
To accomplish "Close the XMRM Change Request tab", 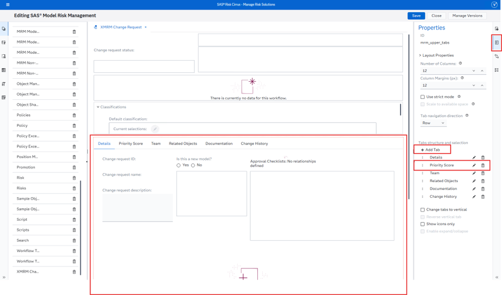I will pyautogui.click(x=145, y=27).
